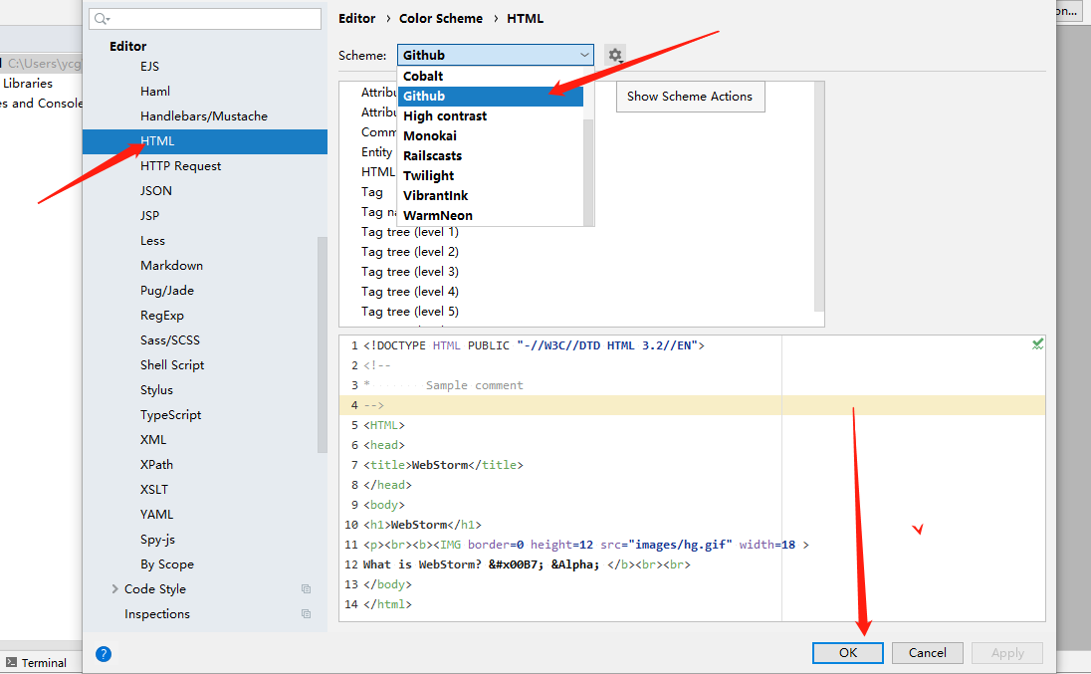Click Color Scheme in the breadcrumb
The width and height of the screenshot is (1091, 674).
pyautogui.click(x=440, y=19)
